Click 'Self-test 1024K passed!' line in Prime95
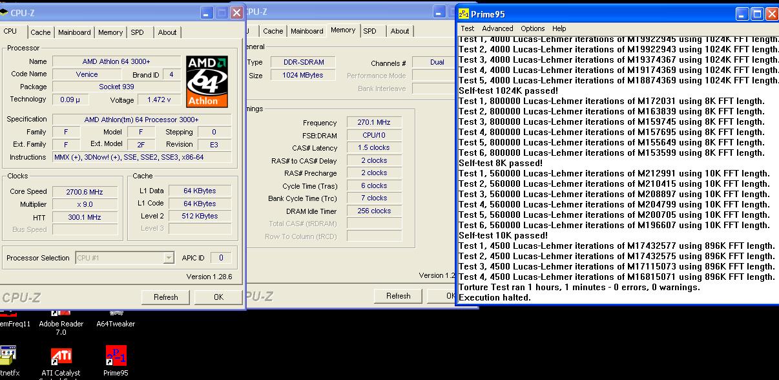779x380 pixels. 508,90
